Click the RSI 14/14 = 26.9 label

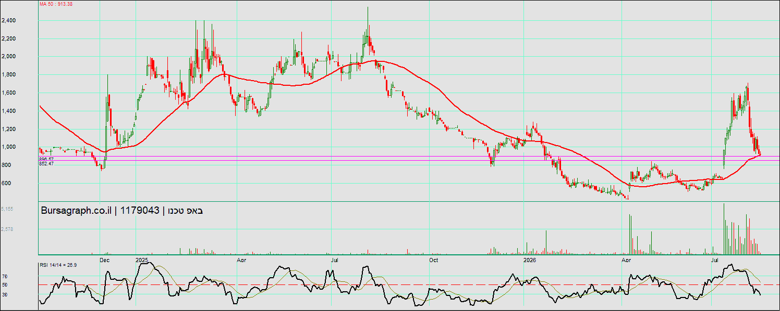[58, 265]
